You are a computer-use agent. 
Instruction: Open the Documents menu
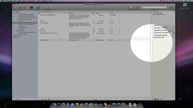pos(31,1)
